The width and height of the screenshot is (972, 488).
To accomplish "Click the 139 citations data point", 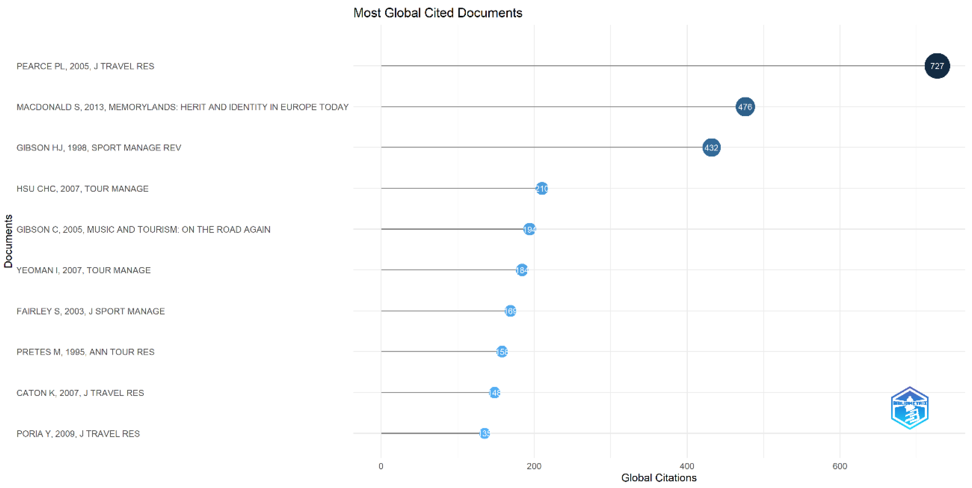I will [x=485, y=433].
